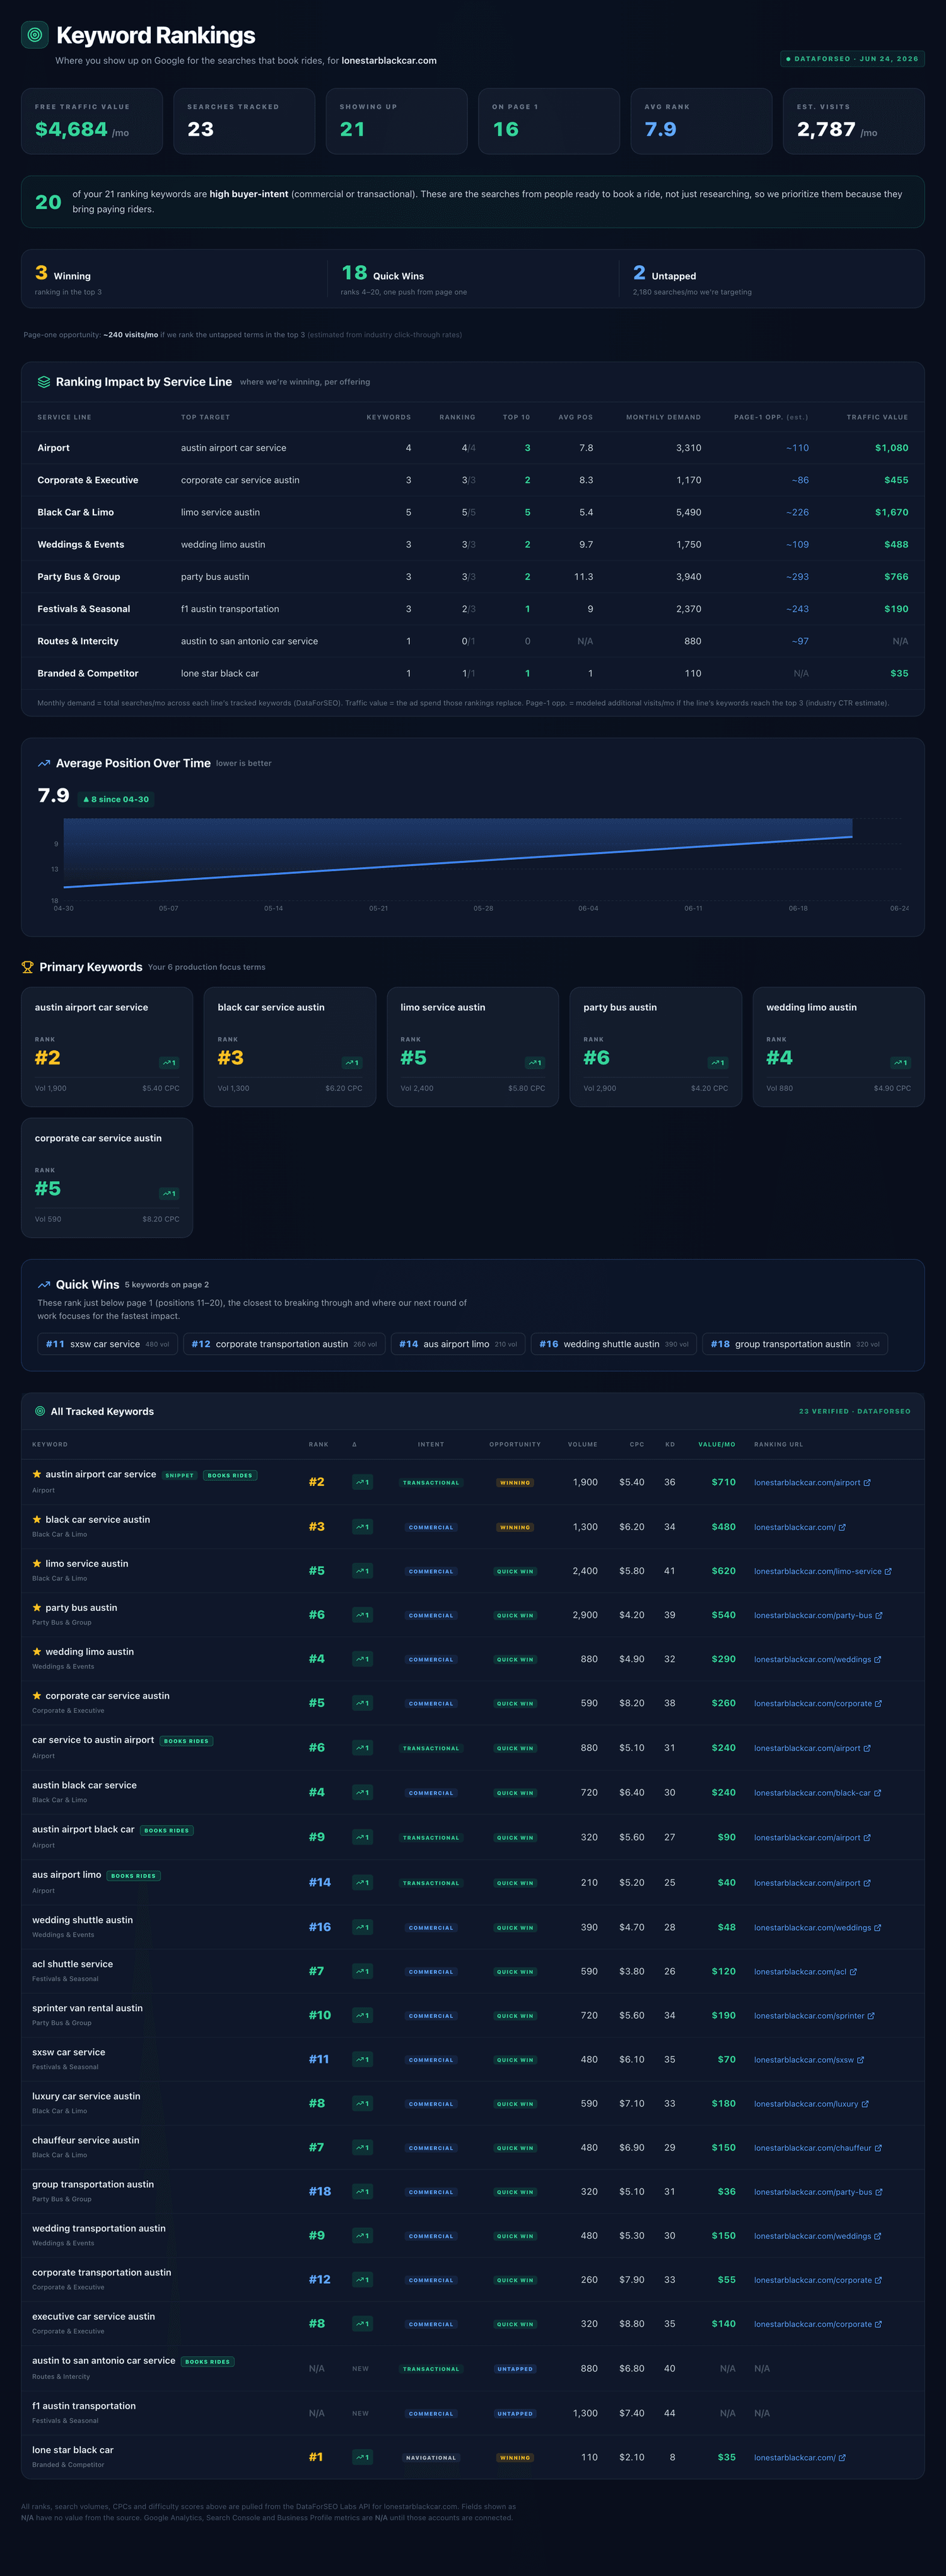
Task: Click the Keyword Rankings target logo icon
Action: 35,35
